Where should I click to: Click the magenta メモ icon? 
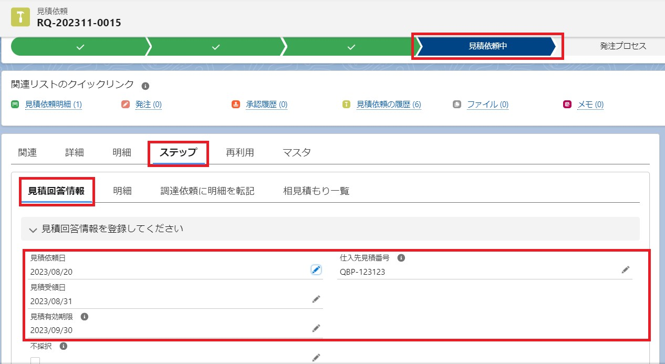[x=567, y=105]
